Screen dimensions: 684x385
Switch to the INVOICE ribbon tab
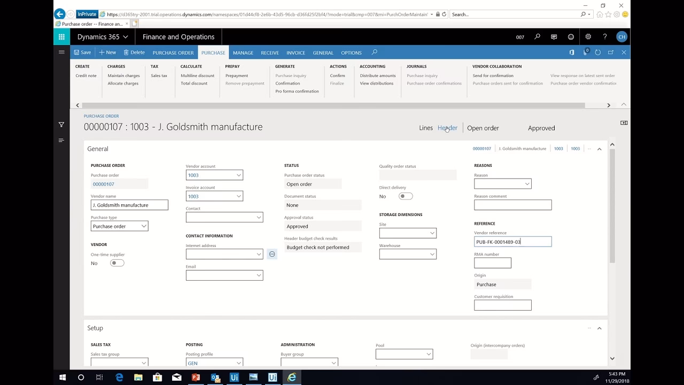click(296, 52)
